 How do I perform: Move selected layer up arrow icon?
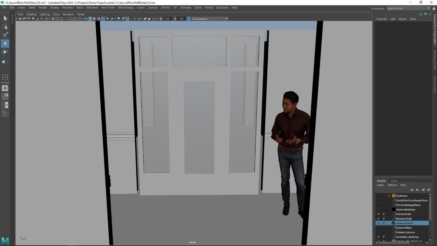[x=412, y=190]
